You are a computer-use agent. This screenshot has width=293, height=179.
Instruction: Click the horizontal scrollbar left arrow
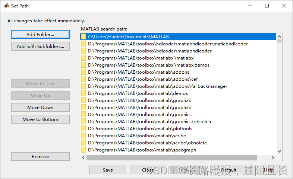pyautogui.click(x=84, y=157)
